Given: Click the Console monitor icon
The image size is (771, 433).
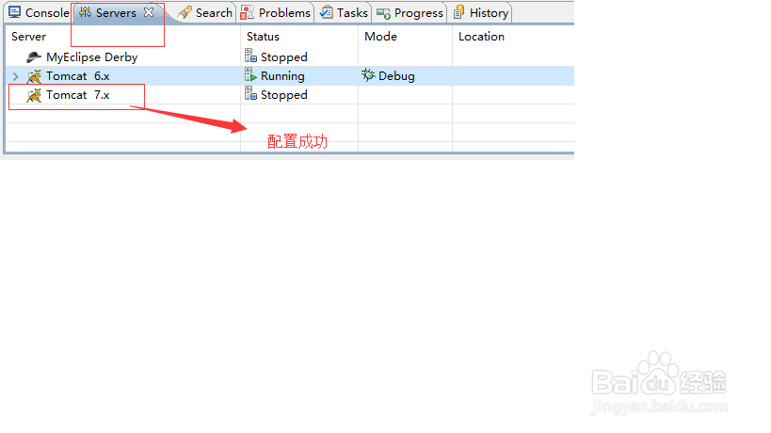Looking at the screenshot, I should click(x=15, y=12).
